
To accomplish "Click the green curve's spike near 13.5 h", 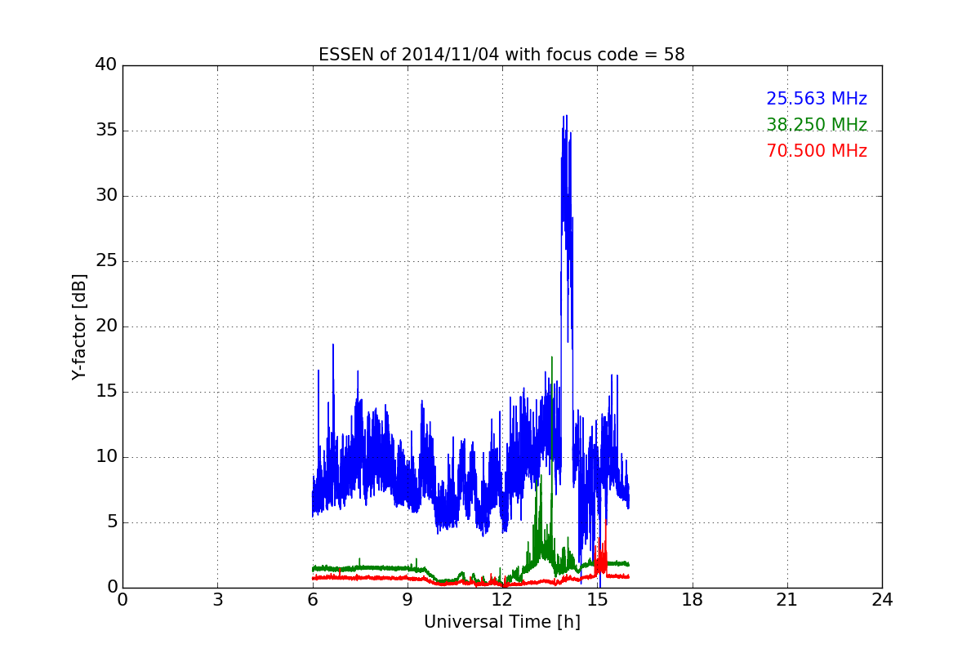I will (552, 359).
